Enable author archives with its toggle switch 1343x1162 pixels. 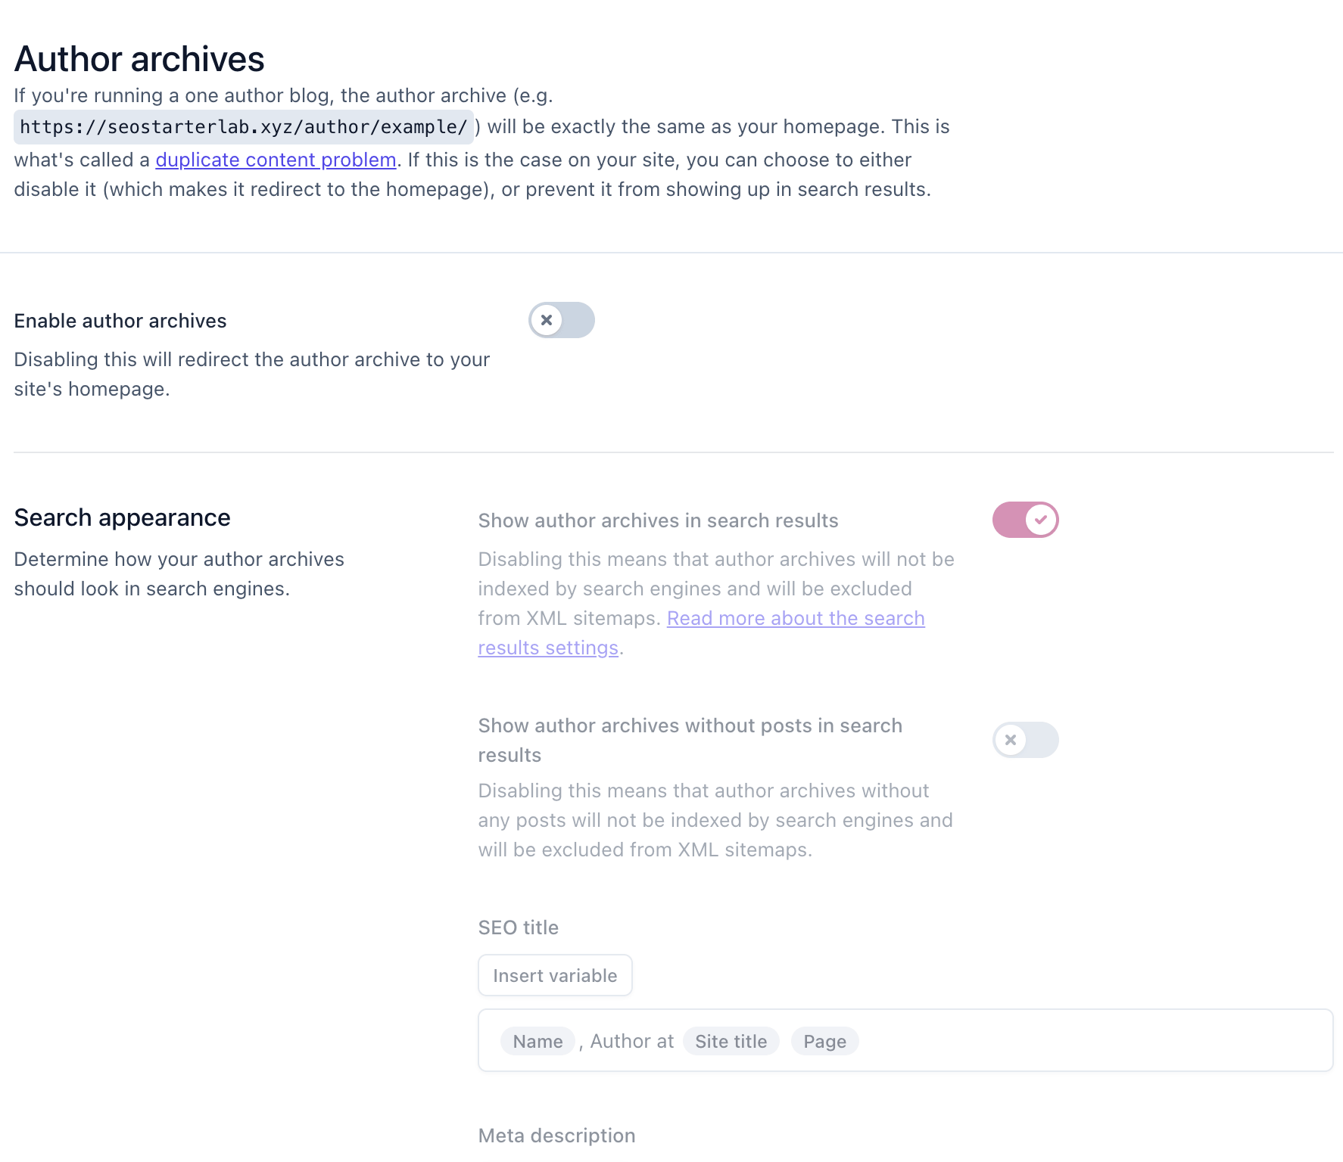coord(561,320)
